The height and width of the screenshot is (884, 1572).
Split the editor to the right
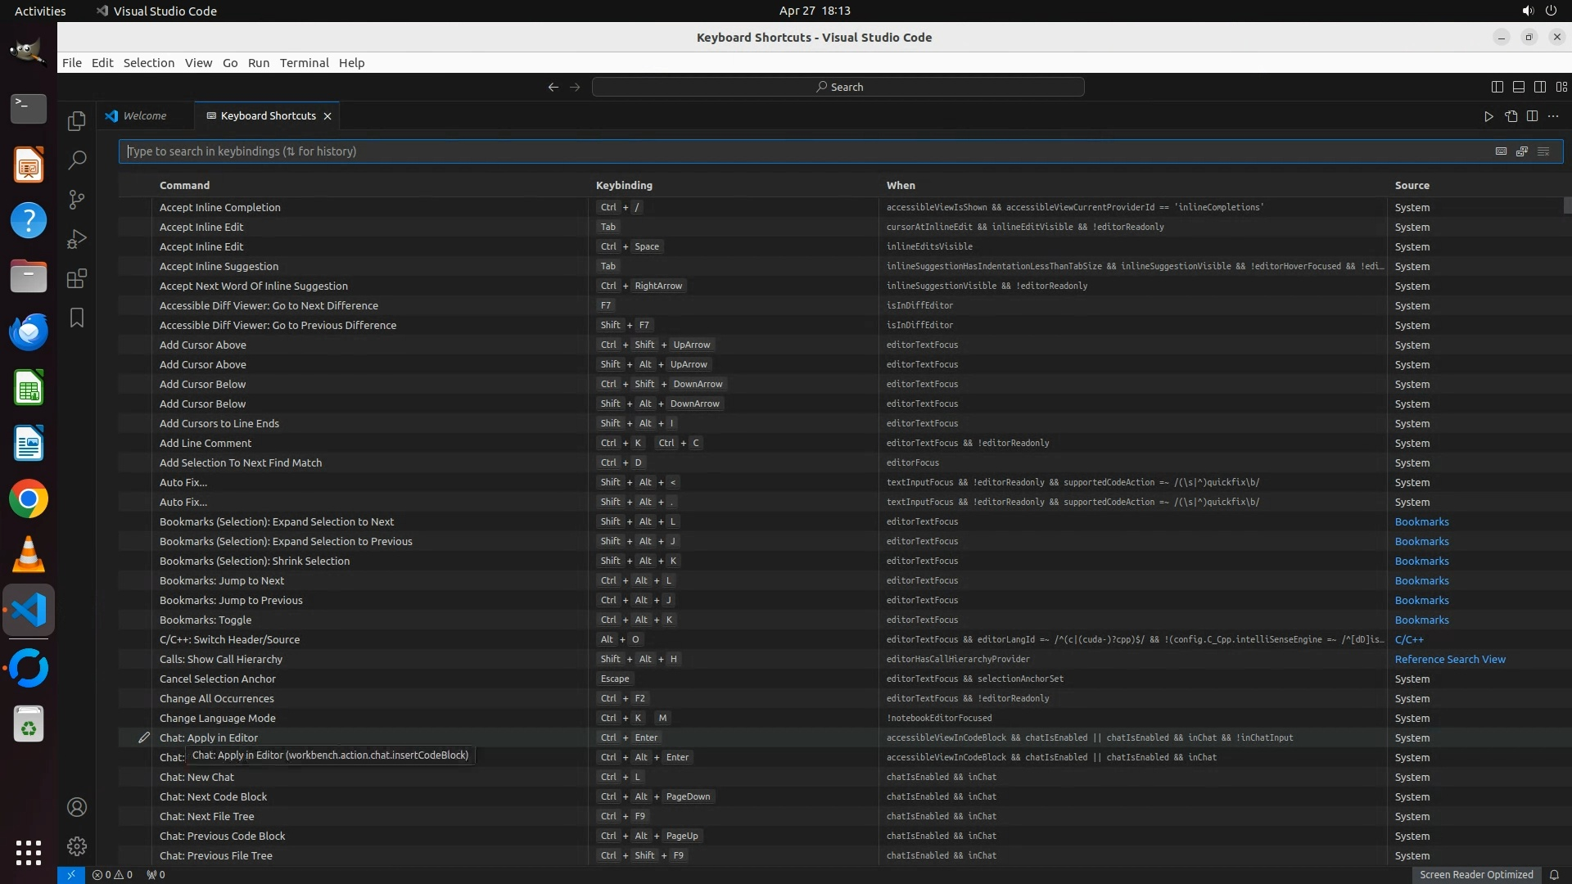(1532, 116)
